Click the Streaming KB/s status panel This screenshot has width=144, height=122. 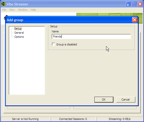click(x=120, y=119)
